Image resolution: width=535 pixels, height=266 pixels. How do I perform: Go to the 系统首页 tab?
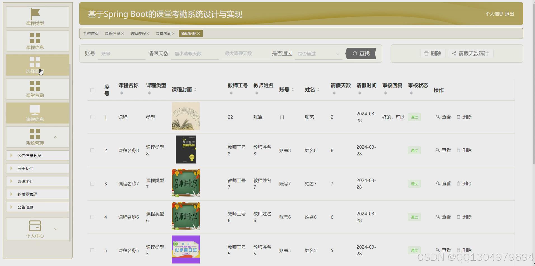90,33
